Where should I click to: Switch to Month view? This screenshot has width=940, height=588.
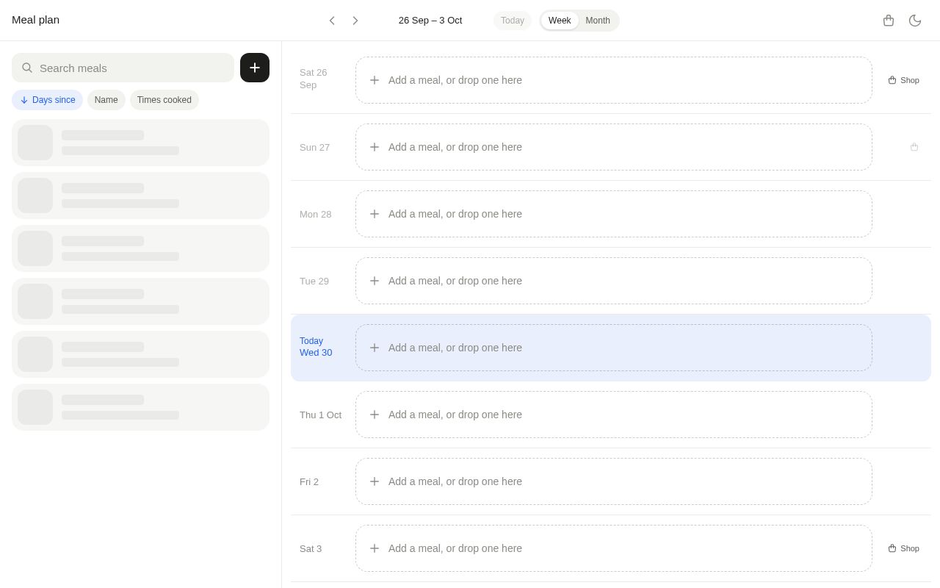pos(598,21)
